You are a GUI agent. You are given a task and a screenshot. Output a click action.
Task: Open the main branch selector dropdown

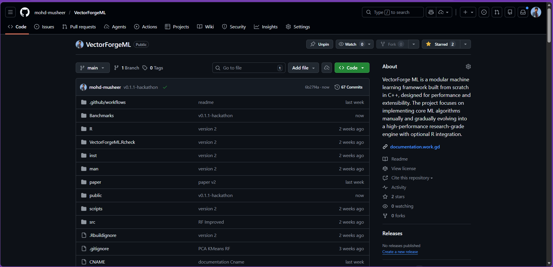93,68
